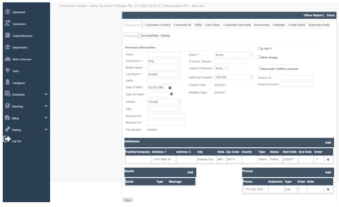Add a new phone entry
Image resolution: width=339 pixels, height=207 pixels.
[x=328, y=173]
